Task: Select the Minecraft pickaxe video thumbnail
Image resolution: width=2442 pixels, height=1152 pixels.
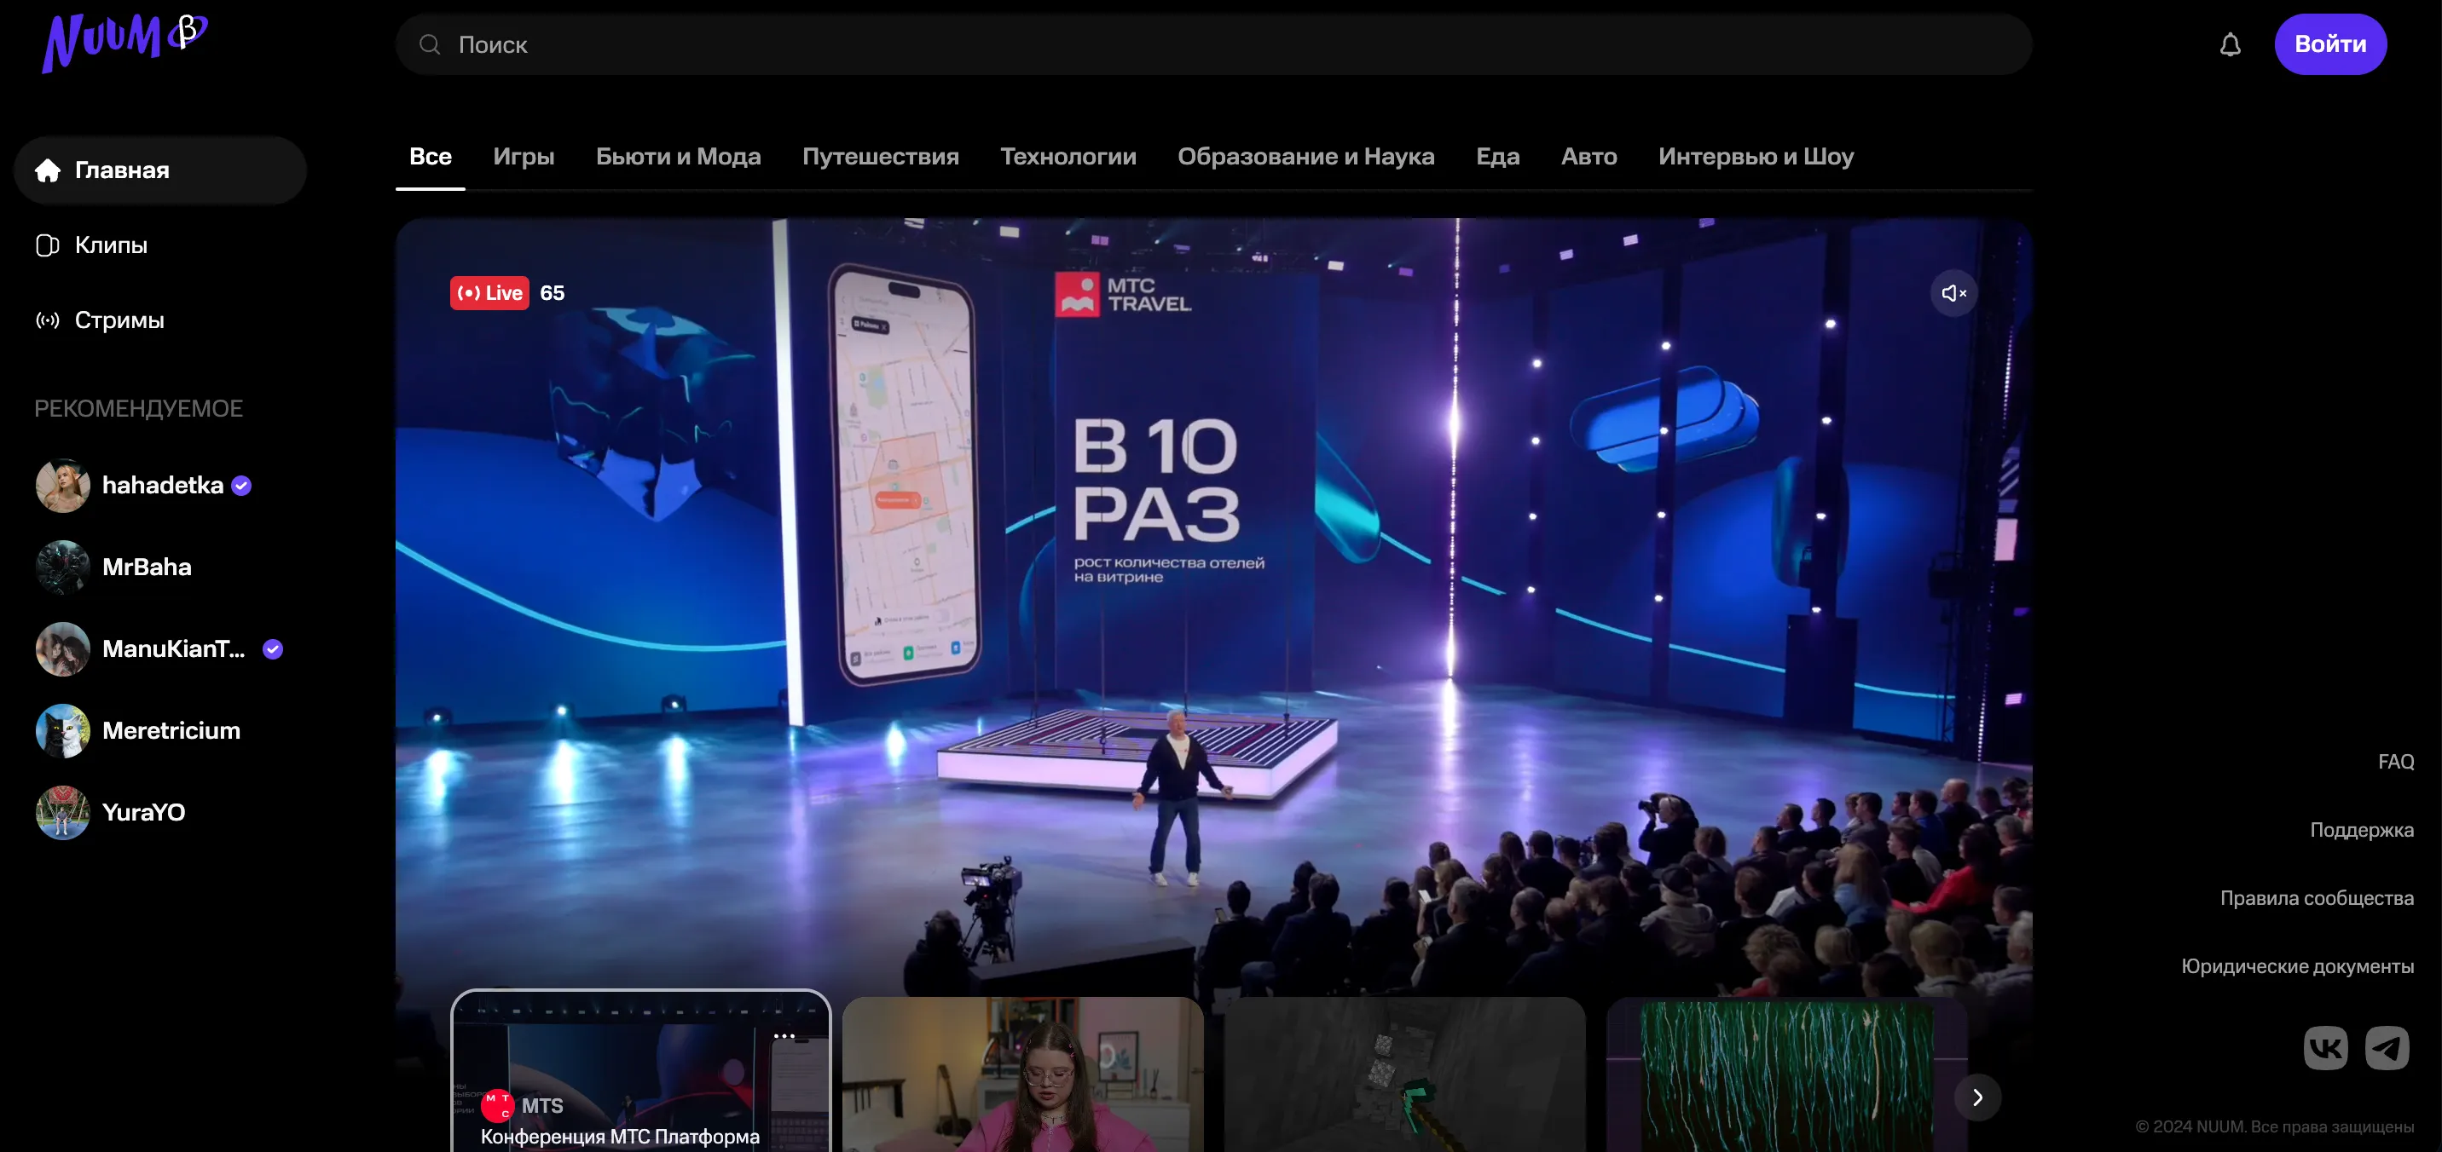Action: tap(1404, 1075)
